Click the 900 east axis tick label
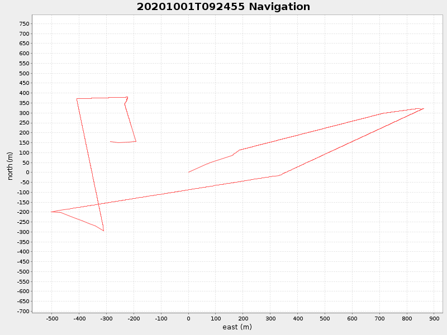This screenshot has height=335, width=447. [x=435, y=318]
